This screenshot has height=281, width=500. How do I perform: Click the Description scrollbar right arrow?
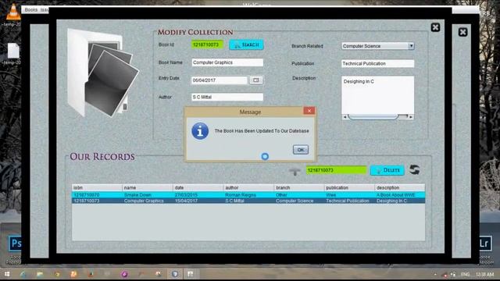pyautogui.click(x=411, y=117)
